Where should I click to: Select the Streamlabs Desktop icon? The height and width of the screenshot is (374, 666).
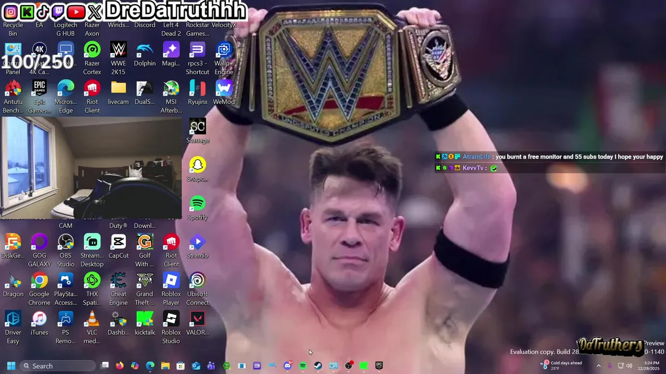click(92, 250)
